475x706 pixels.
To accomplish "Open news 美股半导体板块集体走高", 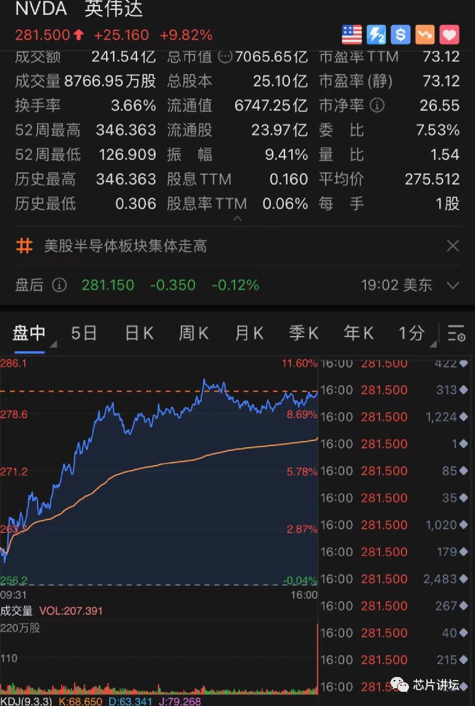I will point(125,246).
